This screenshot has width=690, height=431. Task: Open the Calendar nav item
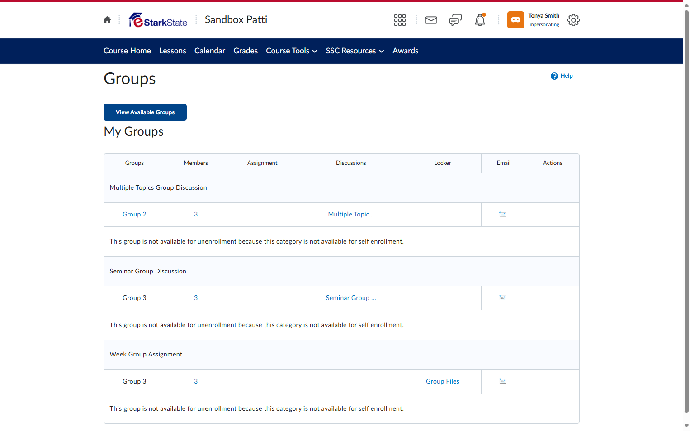[210, 51]
